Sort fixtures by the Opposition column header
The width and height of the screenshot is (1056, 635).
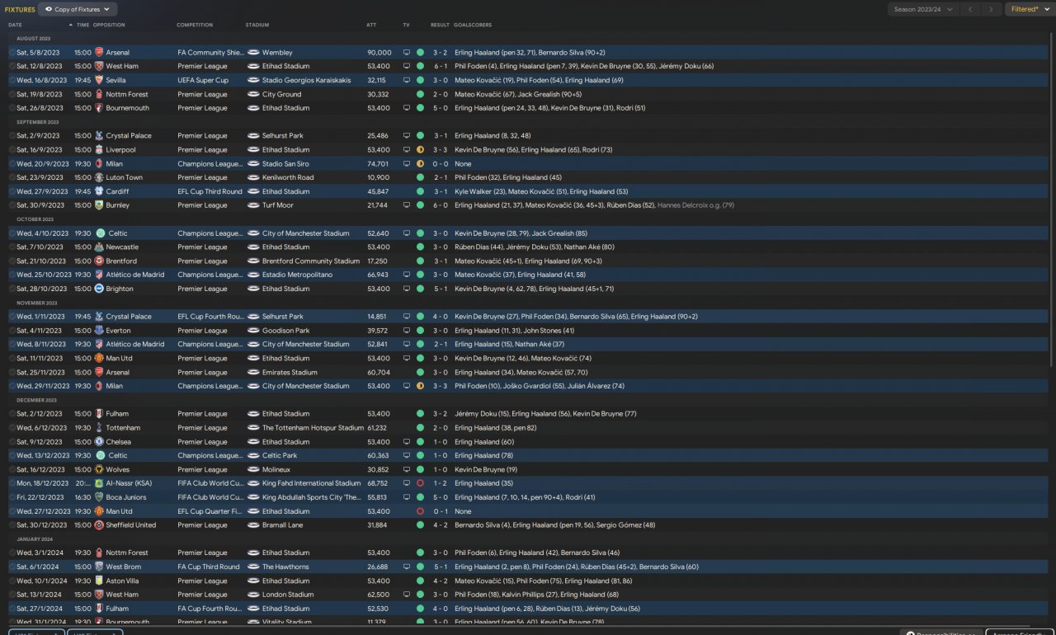point(109,25)
